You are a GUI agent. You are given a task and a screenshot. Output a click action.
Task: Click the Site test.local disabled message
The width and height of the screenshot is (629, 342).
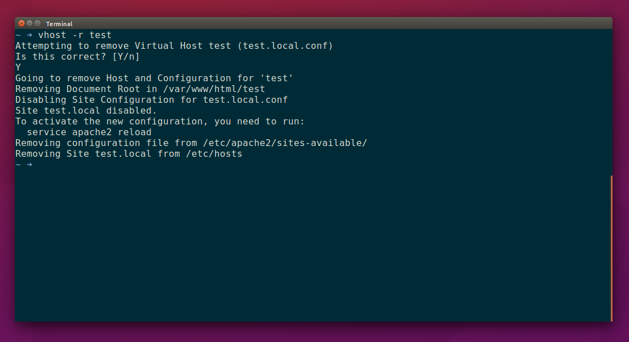pos(85,110)
